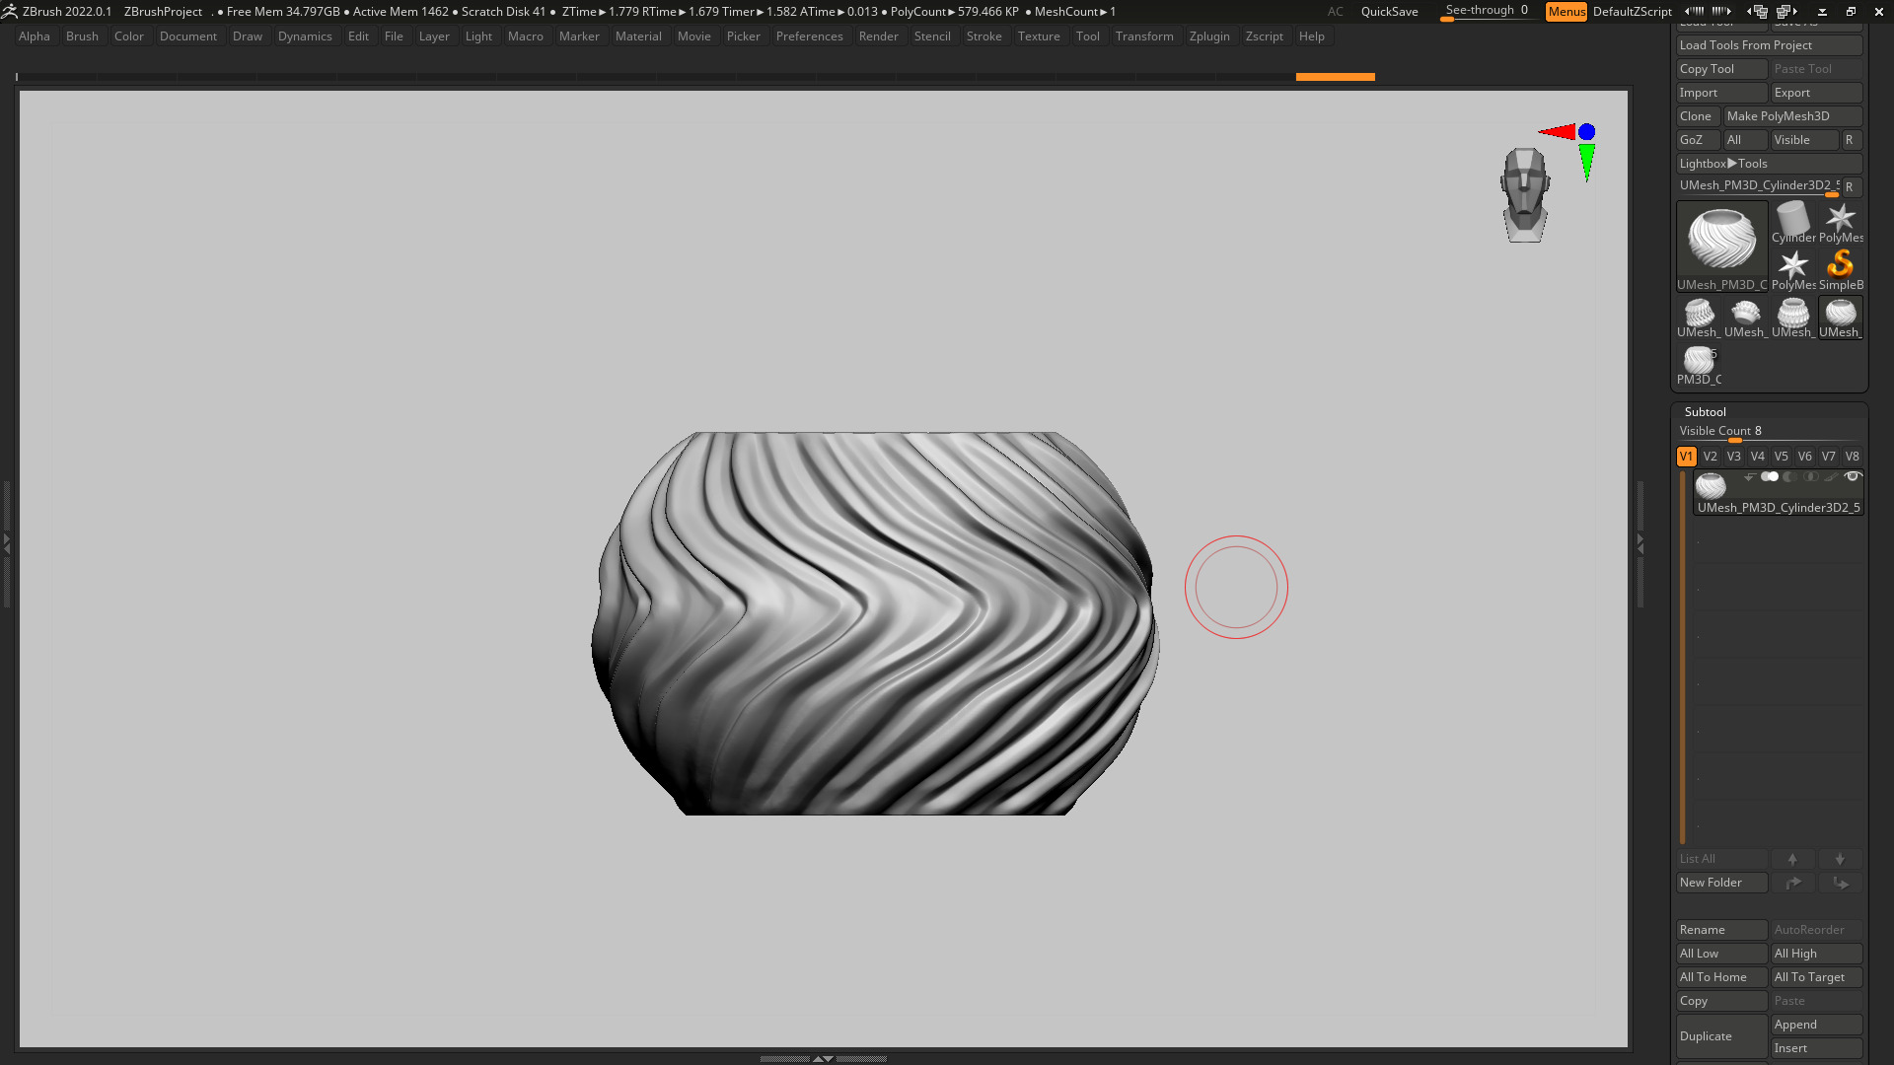1894x1065 pixels.
Task: Toggle the subtool eye visibility icon
Action: pyautogui.click(x=1853, y=477)
